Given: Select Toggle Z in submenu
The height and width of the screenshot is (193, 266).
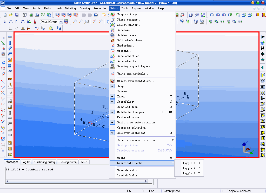Looking at the screenshot, I should click(189, 173).
